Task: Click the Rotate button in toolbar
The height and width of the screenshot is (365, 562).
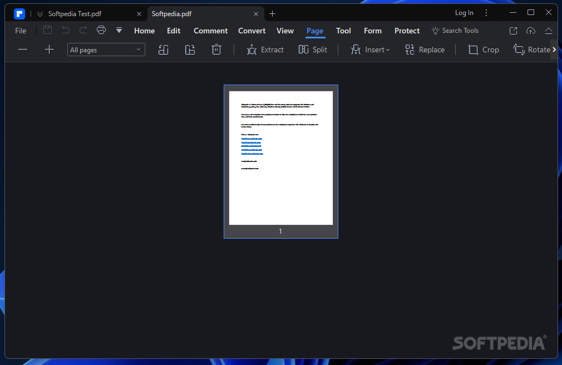Action: point(531,50)
